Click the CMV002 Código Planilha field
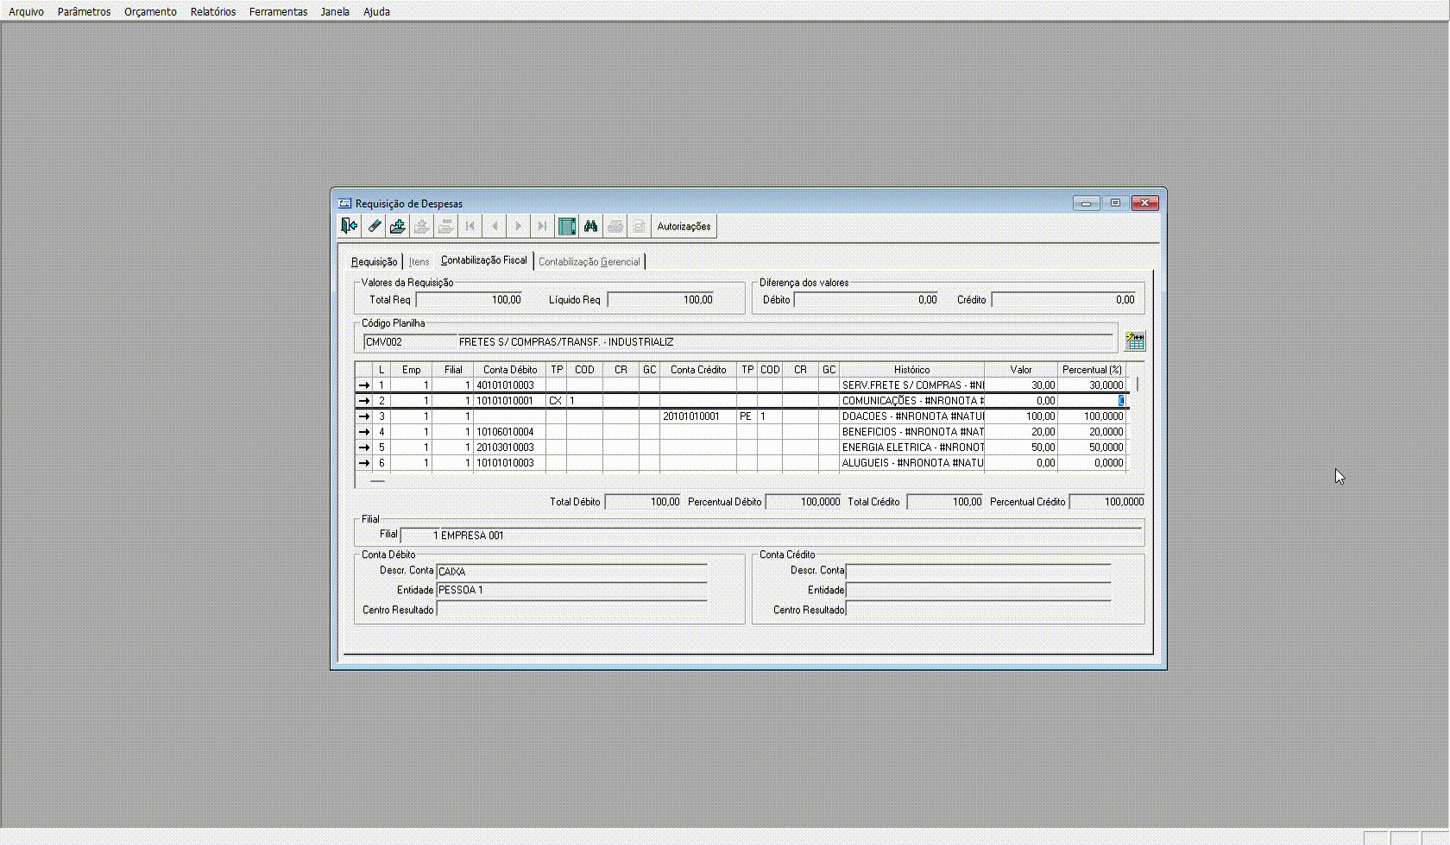This screenshot has height=845, width=1450. click(x=409, y=342)
